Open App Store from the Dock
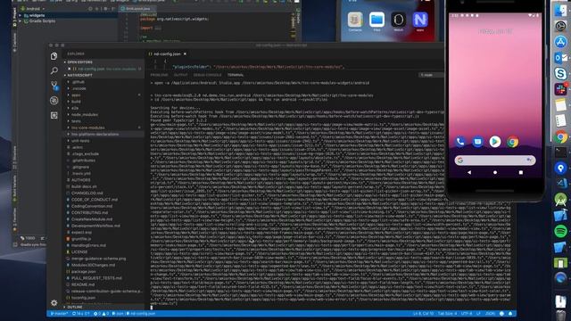The height and width of the screenshot is (321, 571). click(560, 42)
